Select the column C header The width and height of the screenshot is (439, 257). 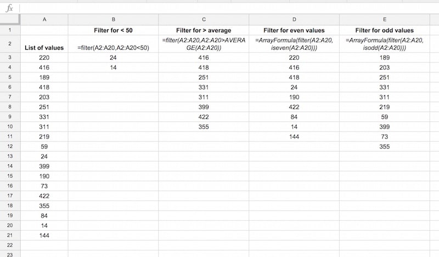[204, 19]
